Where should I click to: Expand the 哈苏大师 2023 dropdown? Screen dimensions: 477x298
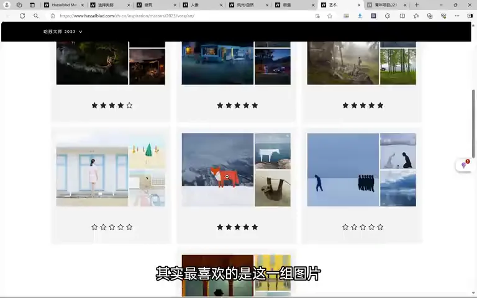(x=63, y=31)
